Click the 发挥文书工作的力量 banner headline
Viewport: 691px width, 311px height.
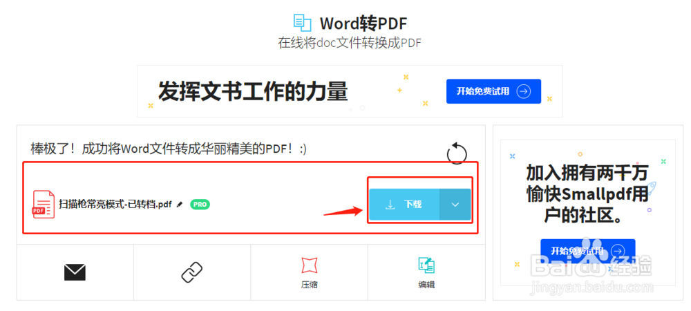tap(253, 91)
